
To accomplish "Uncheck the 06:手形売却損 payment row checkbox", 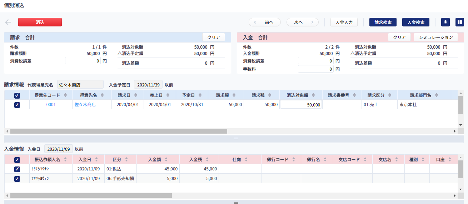I will click(17, 179).
